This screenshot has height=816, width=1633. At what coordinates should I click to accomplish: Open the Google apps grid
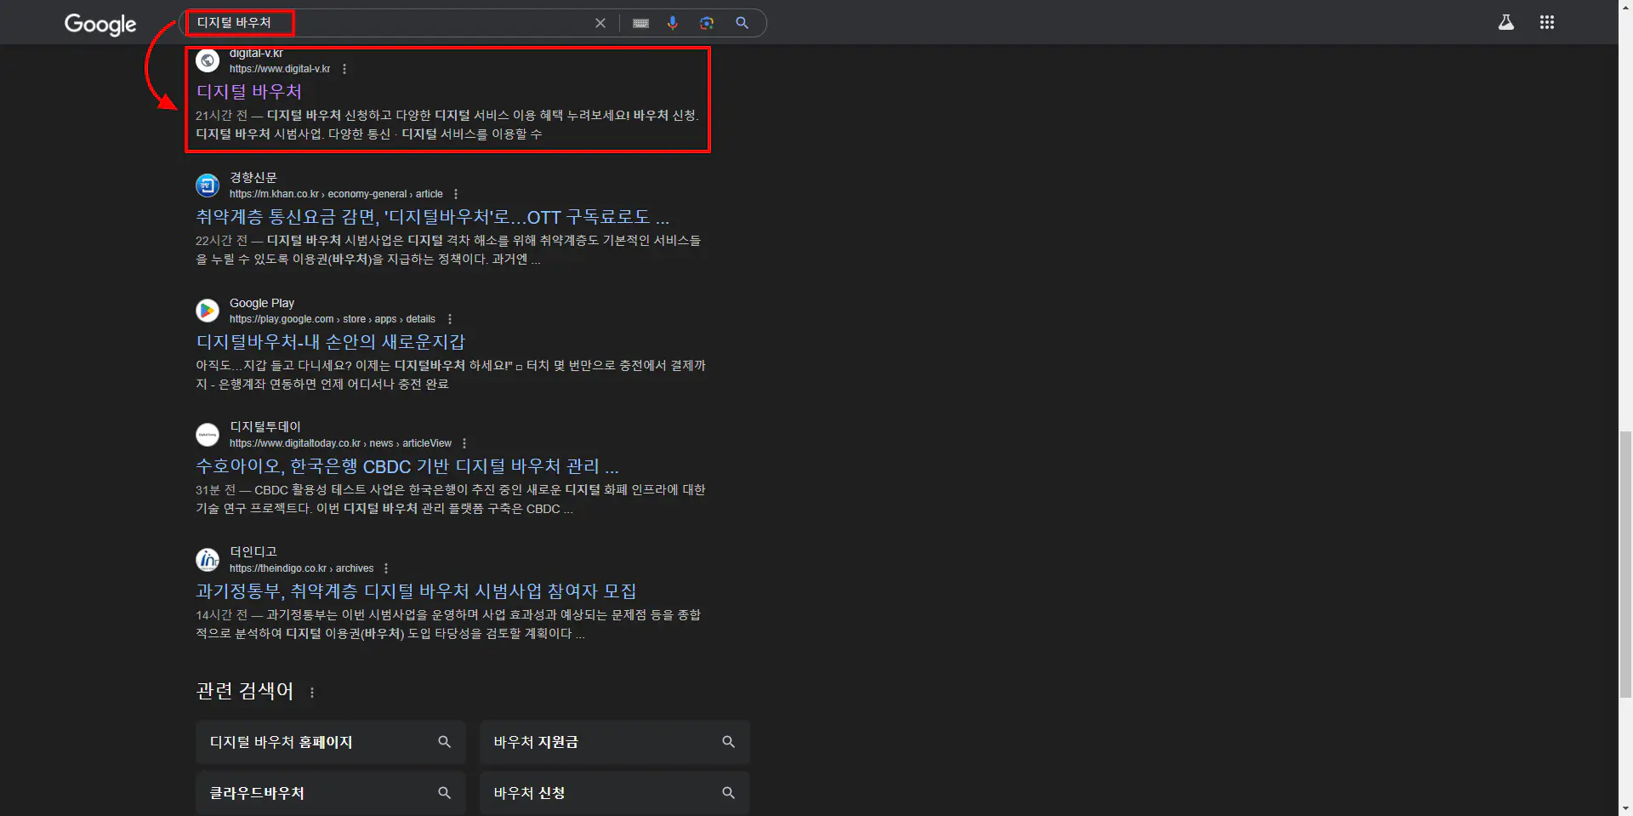(1547, 22)
